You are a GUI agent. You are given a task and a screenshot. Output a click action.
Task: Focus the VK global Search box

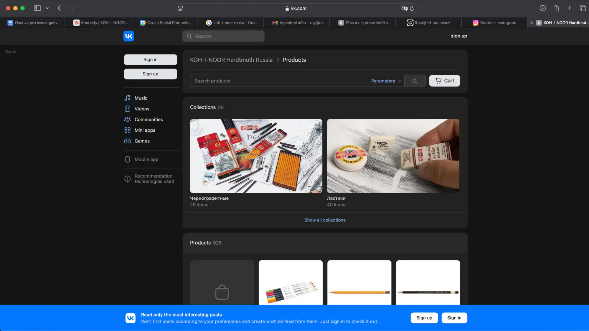223,36
